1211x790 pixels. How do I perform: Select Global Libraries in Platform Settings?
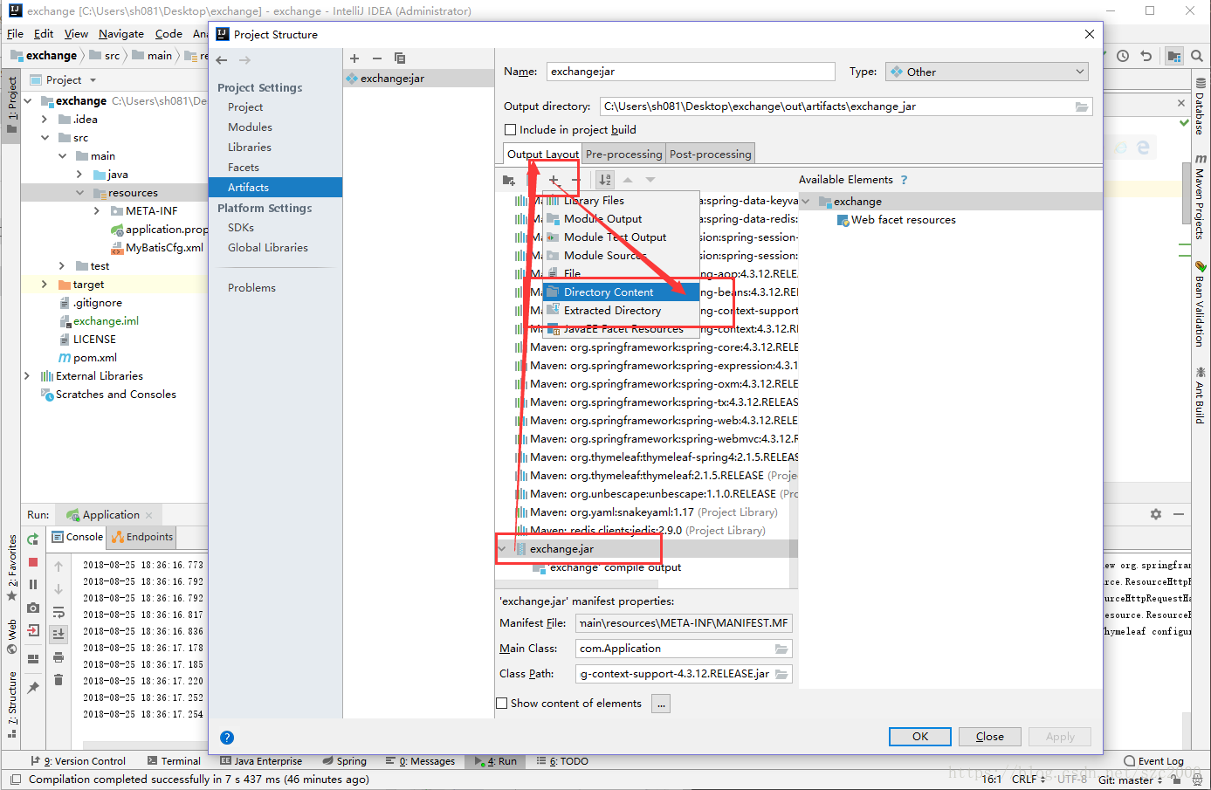(268, 248)
